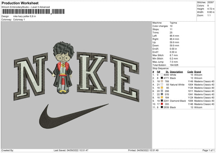The height and width of the screenshot is (153, 216).
Task: Click the Trims value '25'
Action: [x=171, y=32]
